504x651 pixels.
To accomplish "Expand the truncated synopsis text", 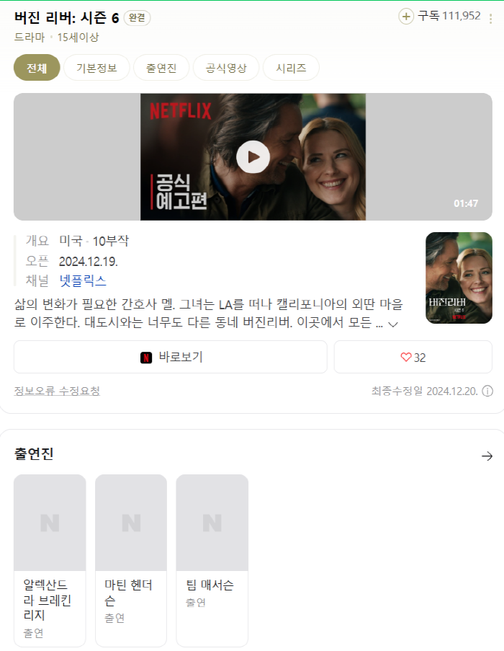I will (x=393, y=324).
